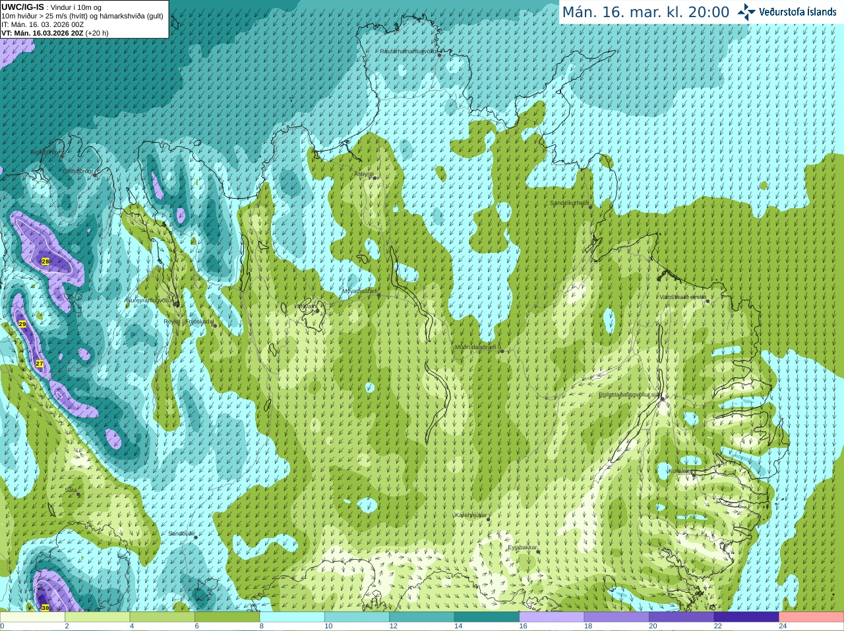This screenshot has width=844, height=631.
Task: Select the 20–22 m/s legend color
Action: click(682, 617)
